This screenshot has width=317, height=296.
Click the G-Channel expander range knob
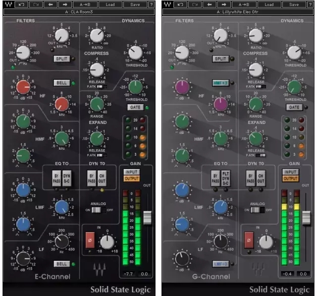[x=256, y=104]
